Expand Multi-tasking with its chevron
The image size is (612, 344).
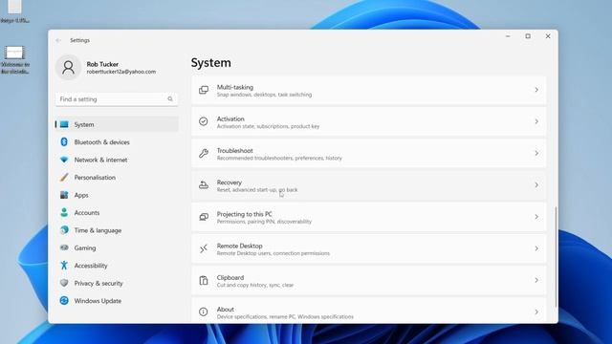536,90
